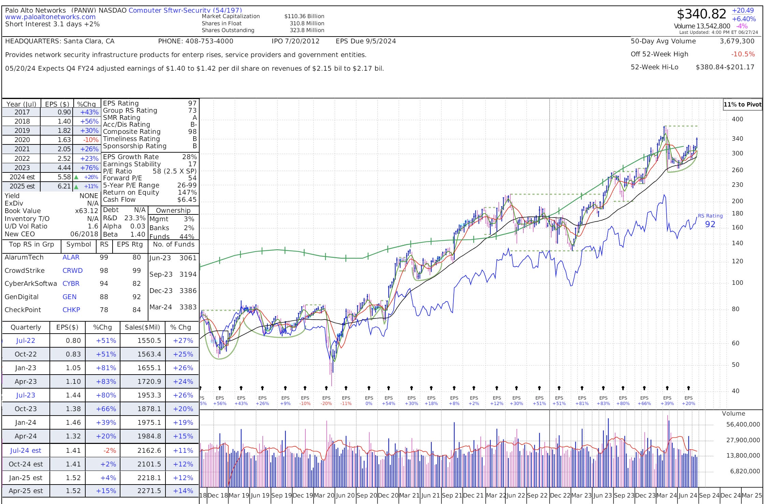Select the ALAR symbol in Top RS group
The image size is (784, 504).
pyautogui.click(x=71, y=257)
